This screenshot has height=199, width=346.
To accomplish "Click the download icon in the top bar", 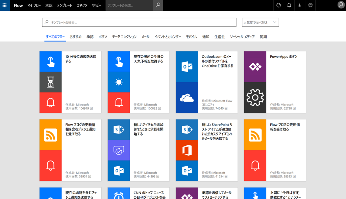I will point(299,5).
